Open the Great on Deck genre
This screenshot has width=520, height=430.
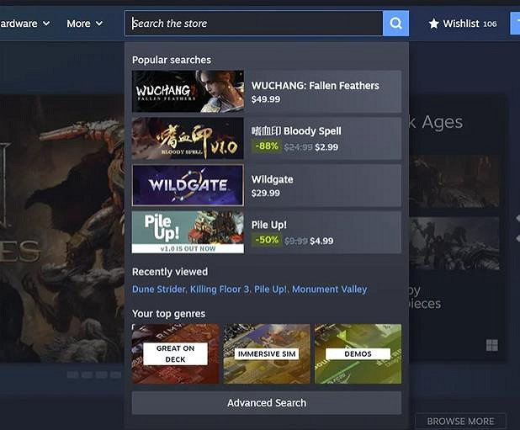coord(175,353)
